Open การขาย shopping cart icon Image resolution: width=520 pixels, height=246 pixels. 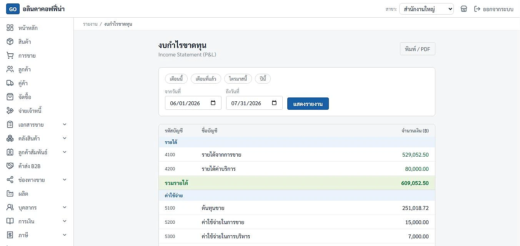pyautogui.click(x=10, y=56)
